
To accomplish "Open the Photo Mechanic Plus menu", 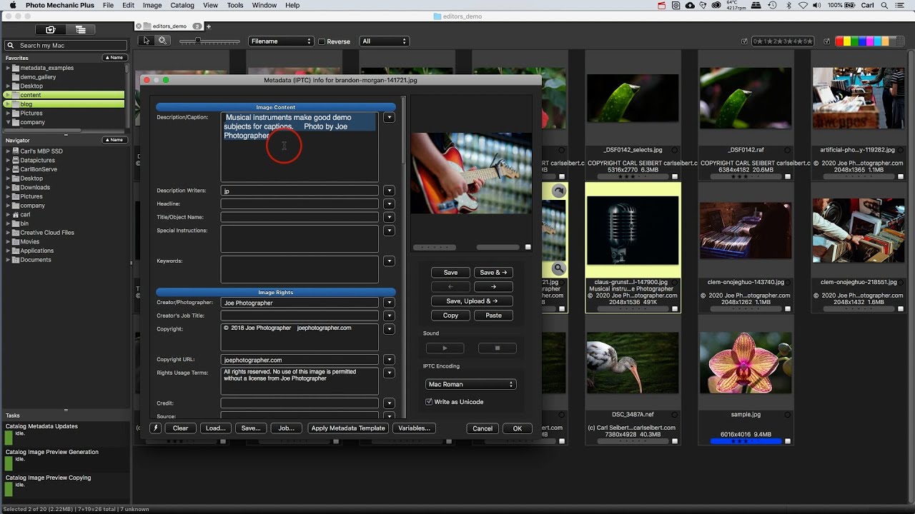I will (x=60, y=5).
